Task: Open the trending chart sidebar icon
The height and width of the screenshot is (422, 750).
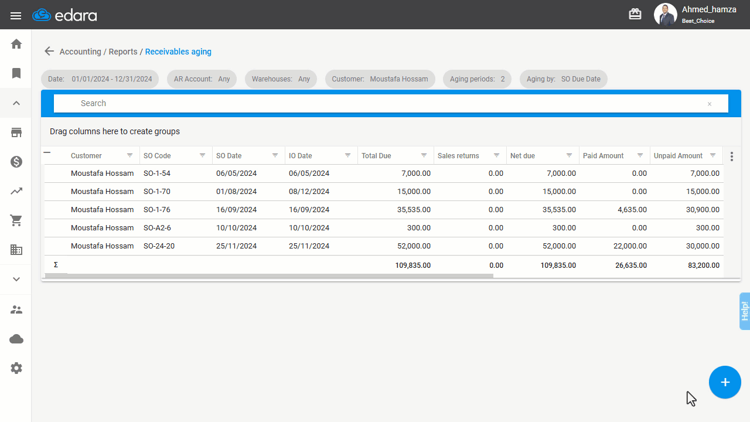Action: 16,191
